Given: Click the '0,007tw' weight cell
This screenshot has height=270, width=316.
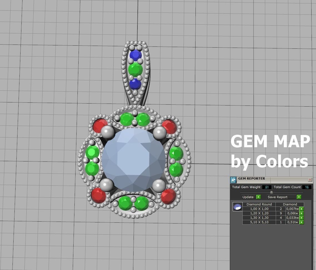Looking at the screenshot, I should click(x=292, y=209).
